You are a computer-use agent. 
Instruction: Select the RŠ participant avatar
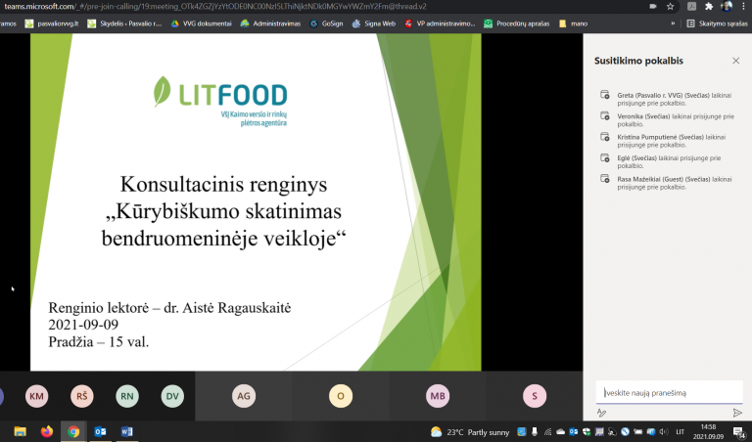[x=82, y=396]
